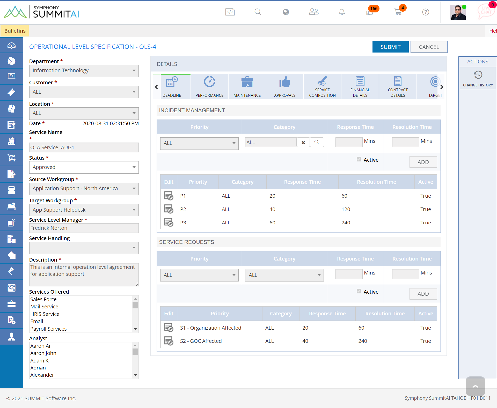Expand the Location dropdown
The image size is (497, 408).
[84, 113]
